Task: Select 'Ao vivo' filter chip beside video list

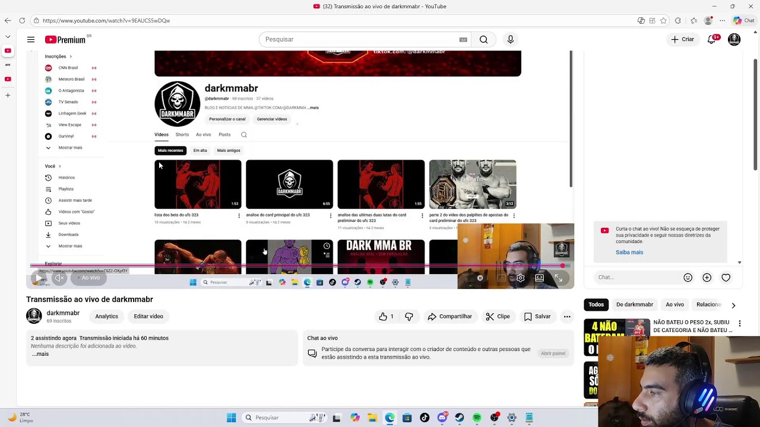Action: [x=674, y=305]
